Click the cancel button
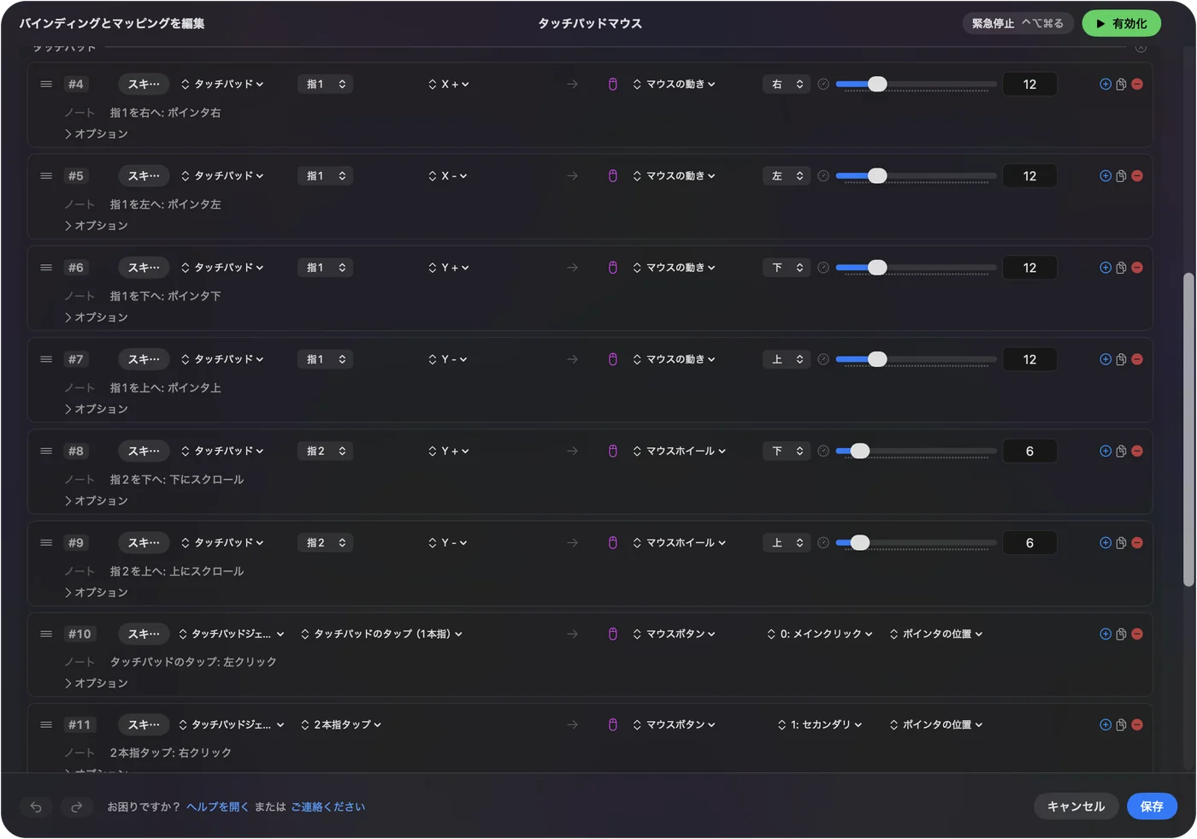The width and height of the screenshot is (1197, 839). (x=1076, y=807)
